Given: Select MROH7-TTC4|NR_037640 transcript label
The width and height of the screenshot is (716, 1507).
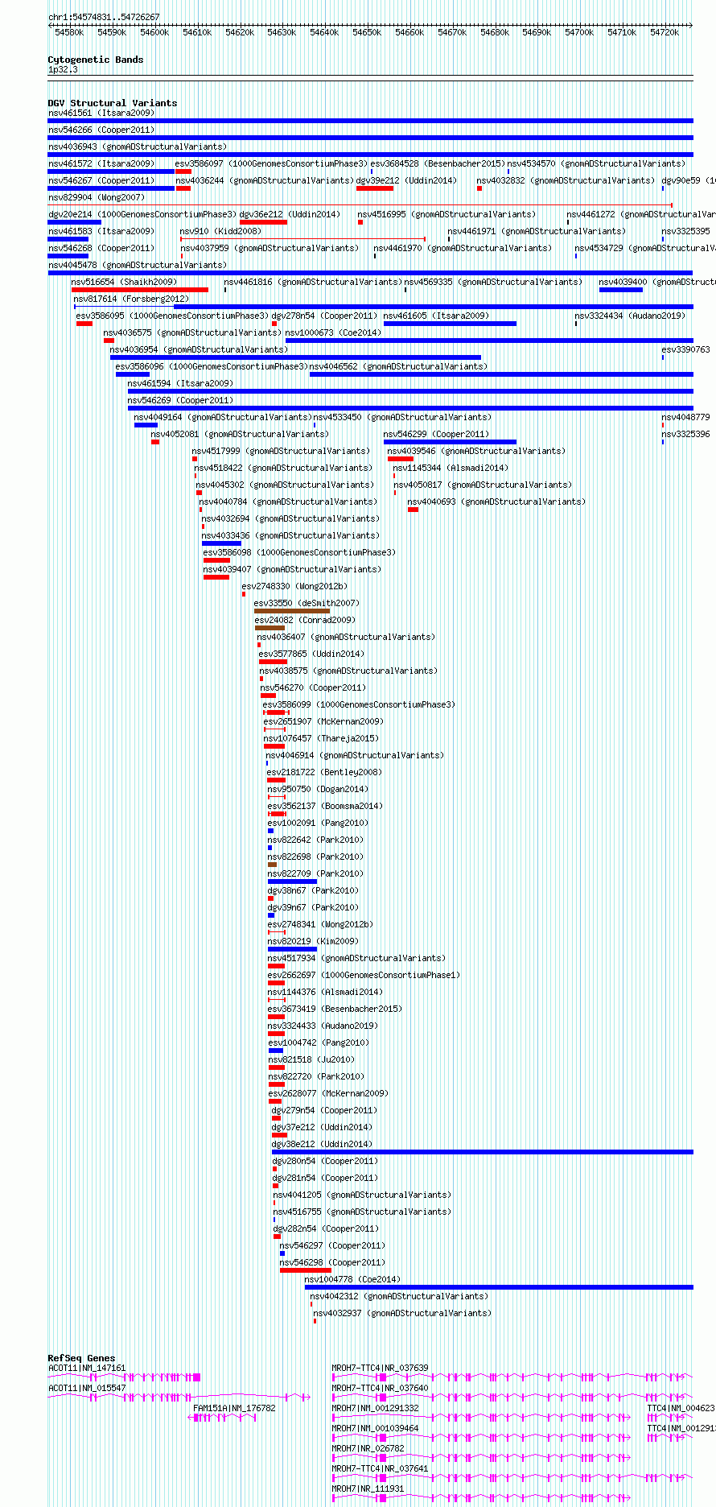Looking at the screenshot, I should (x=381, y=1389).
